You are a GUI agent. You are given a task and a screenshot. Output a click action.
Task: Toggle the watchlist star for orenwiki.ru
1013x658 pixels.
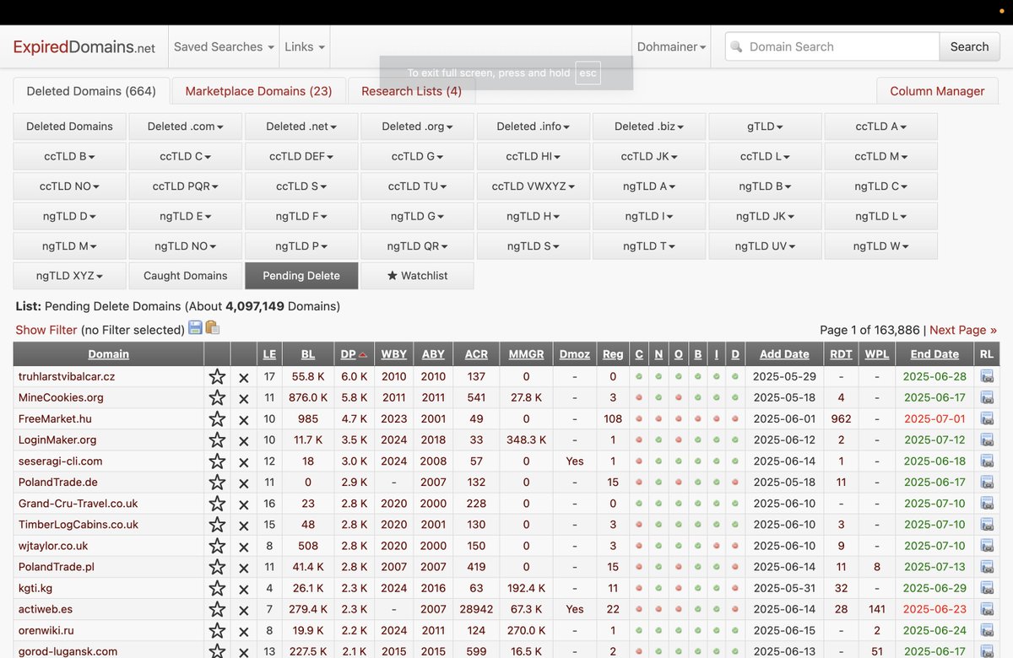point(217,630)
